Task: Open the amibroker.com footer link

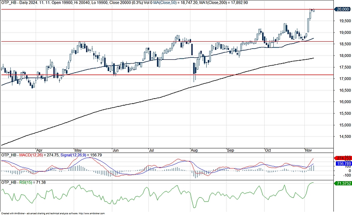Action: [x=92, y=214]
